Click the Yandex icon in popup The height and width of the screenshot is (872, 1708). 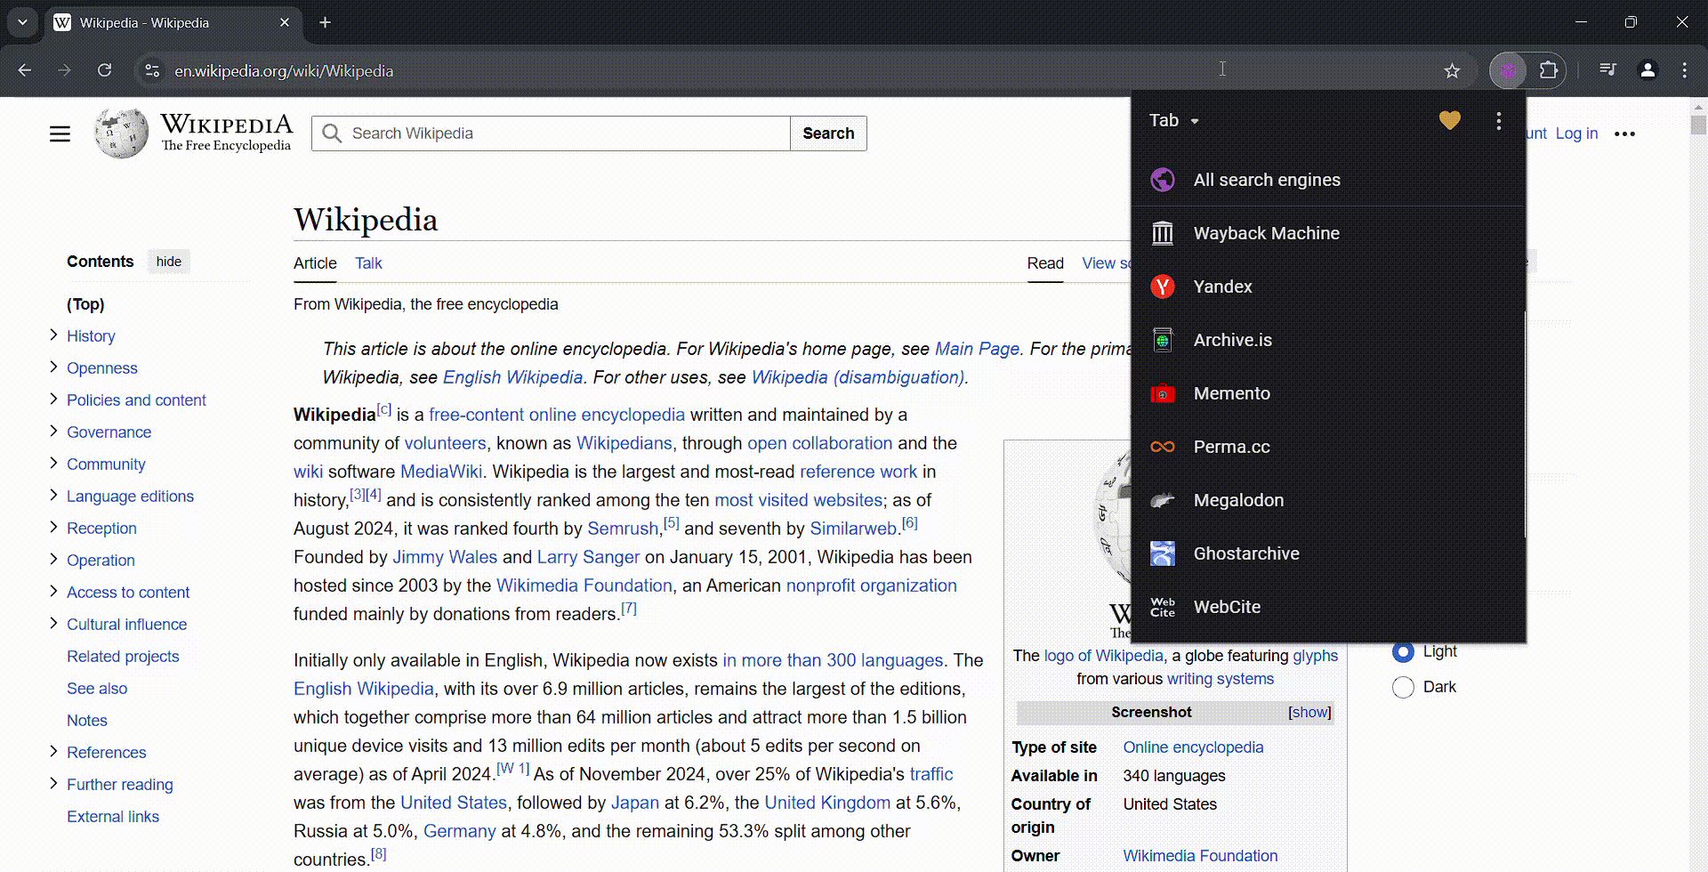1163,287
